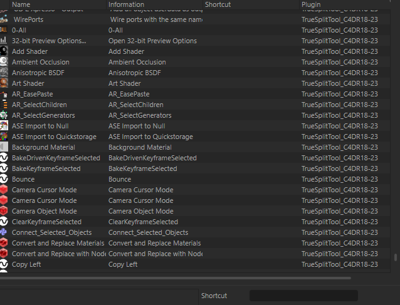Click Plugin cell in the Bounce row

(340, 179)
